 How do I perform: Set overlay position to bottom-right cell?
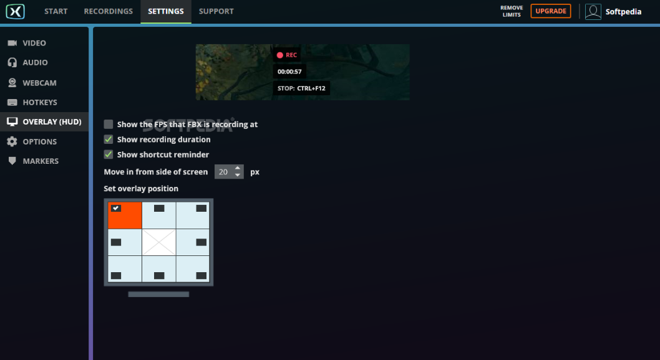point(193,269)
